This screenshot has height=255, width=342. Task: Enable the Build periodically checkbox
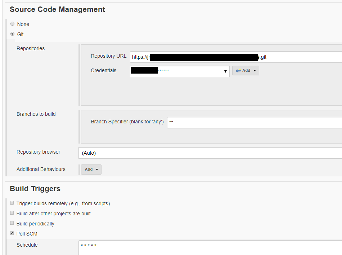click(12, 223)
